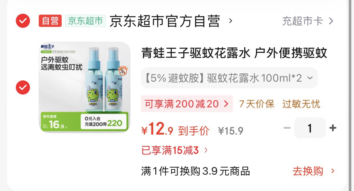Deselect the 青蛙王子 product checkbox
The image size is (354, 191).
[x=23, y=87]
